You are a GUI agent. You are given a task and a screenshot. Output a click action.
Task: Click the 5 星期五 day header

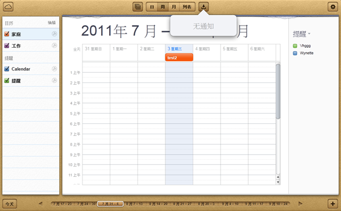[x=230, y=49]
